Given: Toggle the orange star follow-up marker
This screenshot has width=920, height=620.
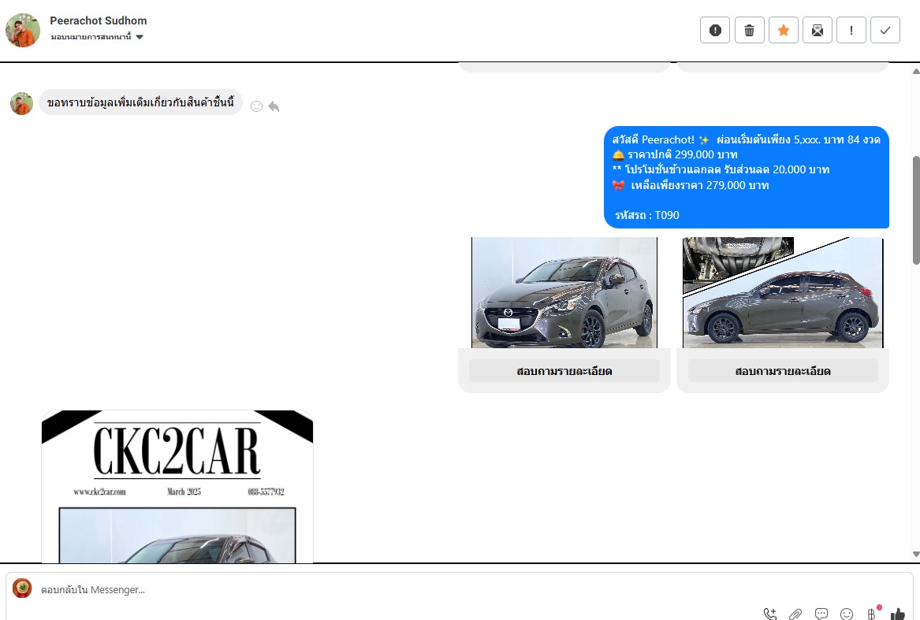Looking at the screenshot, I should [783, 30].
